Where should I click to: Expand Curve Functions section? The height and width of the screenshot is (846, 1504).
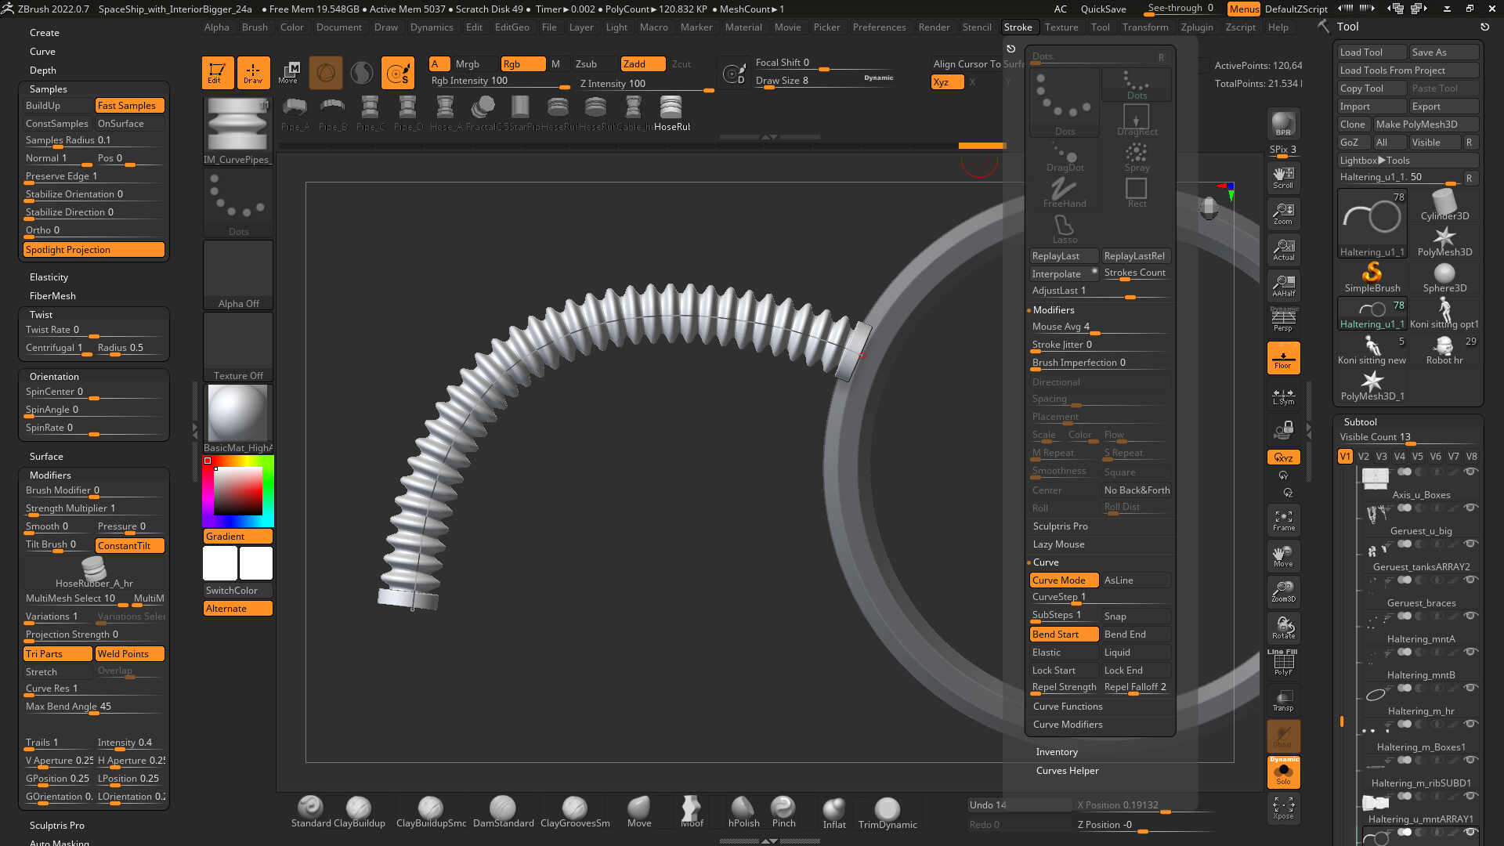tap(1067, 707)
